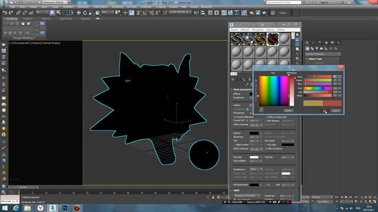378x212 pixels.
Task: Toggle the Abbe number checkbox
Action: point(234,145)
